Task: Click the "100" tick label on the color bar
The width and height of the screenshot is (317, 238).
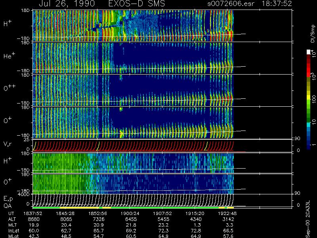Action: (x=314, y=99)
